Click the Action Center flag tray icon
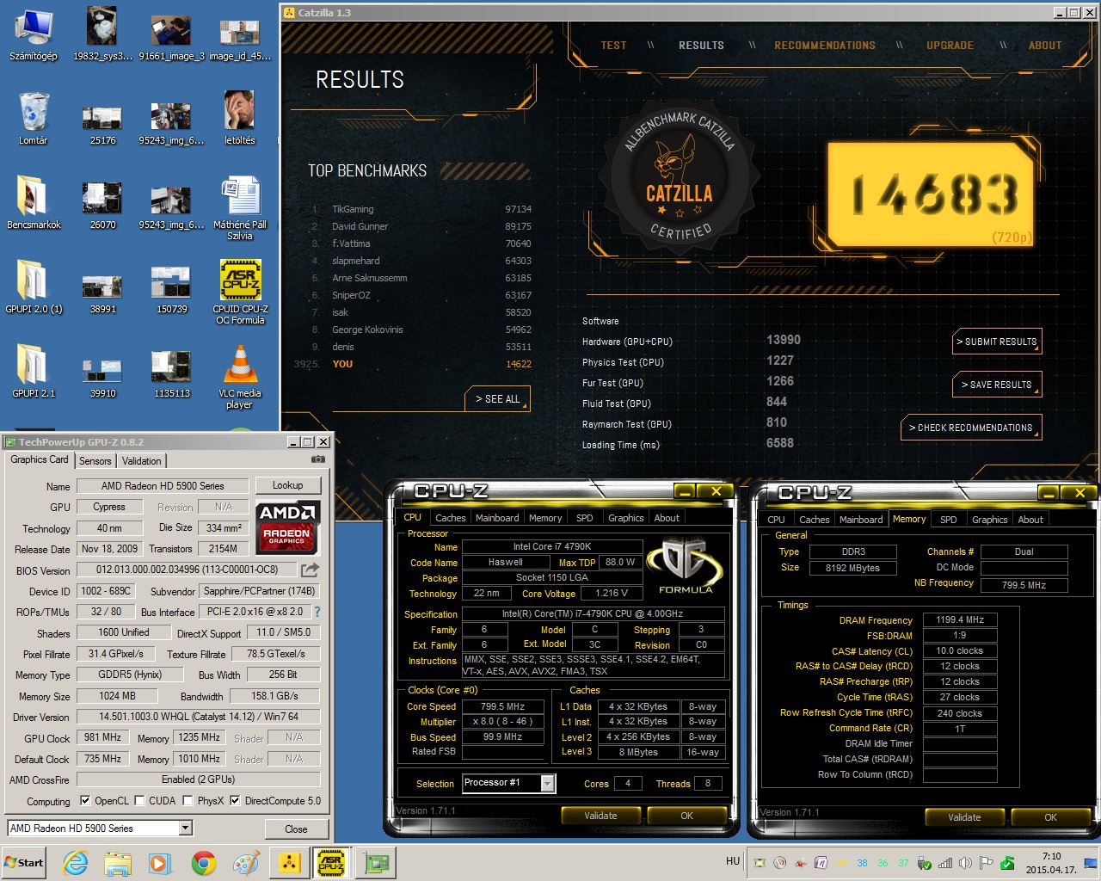The height and width of the screenshot is (881, 1101). click(x=986, y=862)
